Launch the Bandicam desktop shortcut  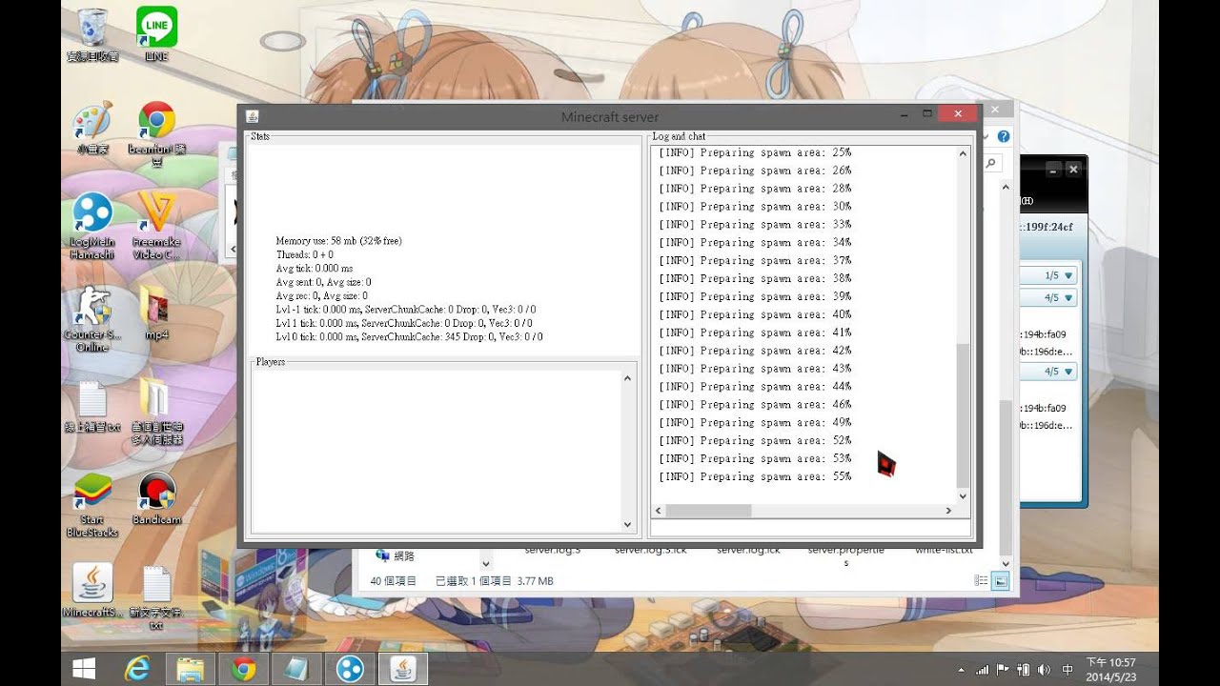coord(156,499)
